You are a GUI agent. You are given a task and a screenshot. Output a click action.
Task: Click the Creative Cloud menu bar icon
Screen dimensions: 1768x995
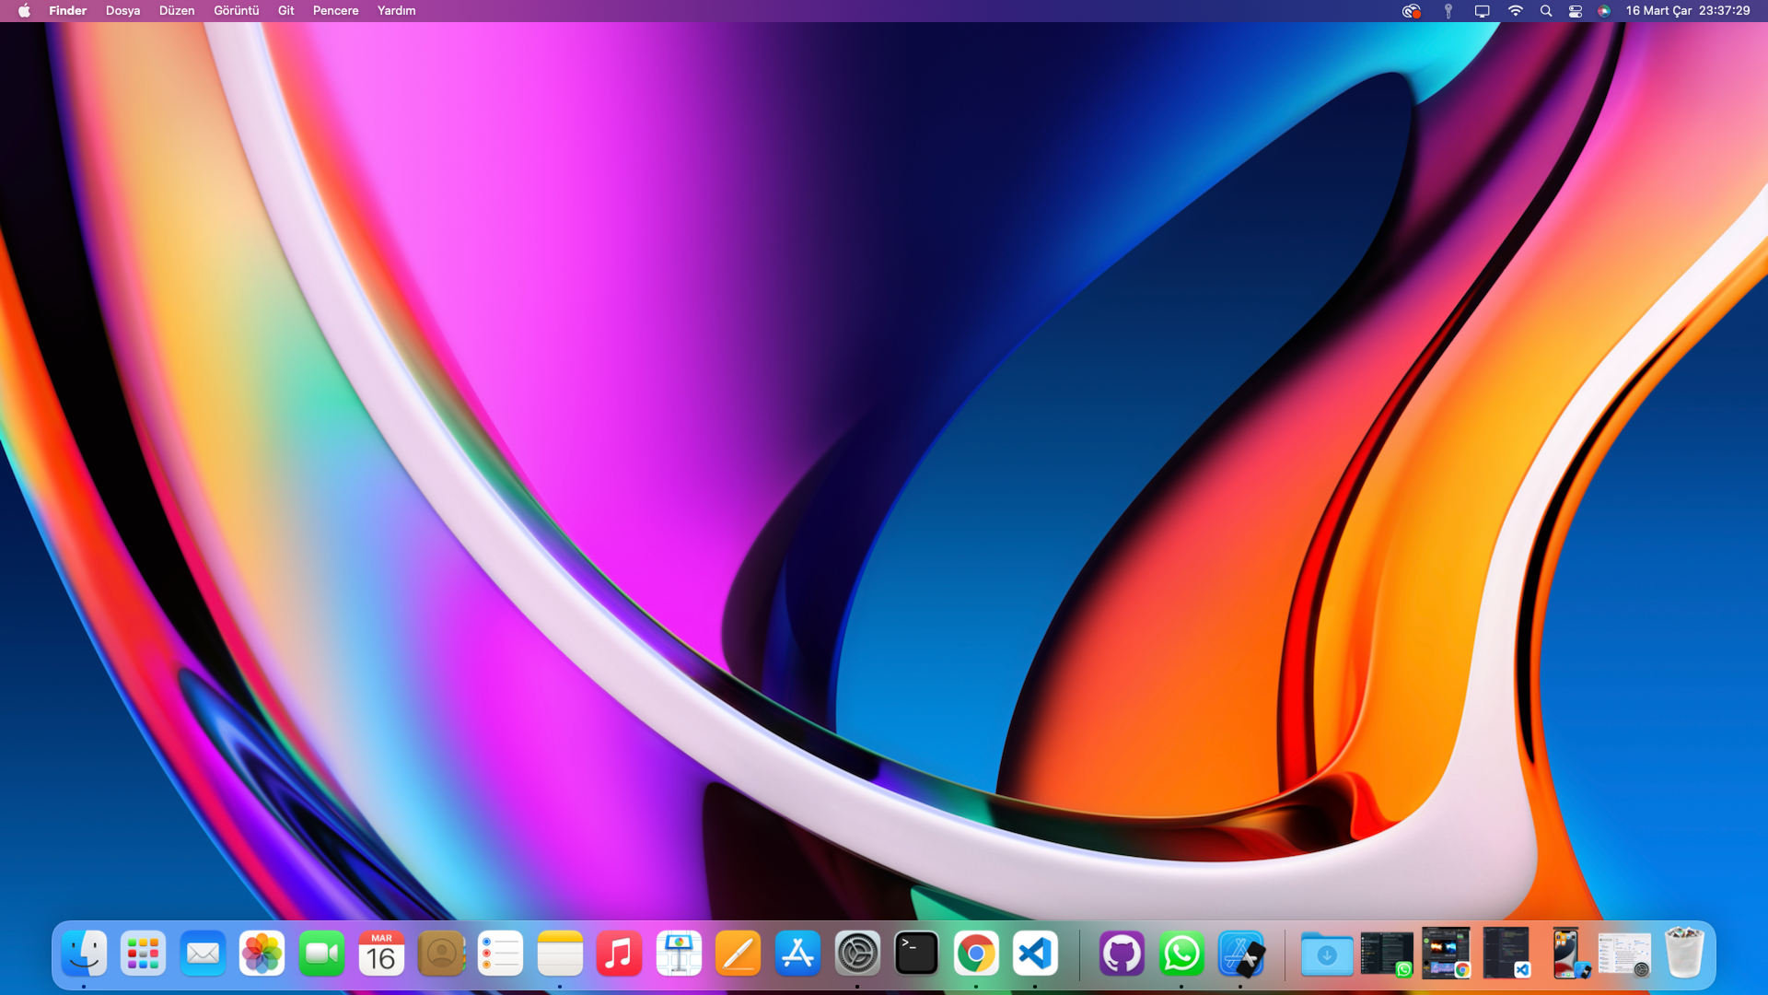tap(1412, 11)
